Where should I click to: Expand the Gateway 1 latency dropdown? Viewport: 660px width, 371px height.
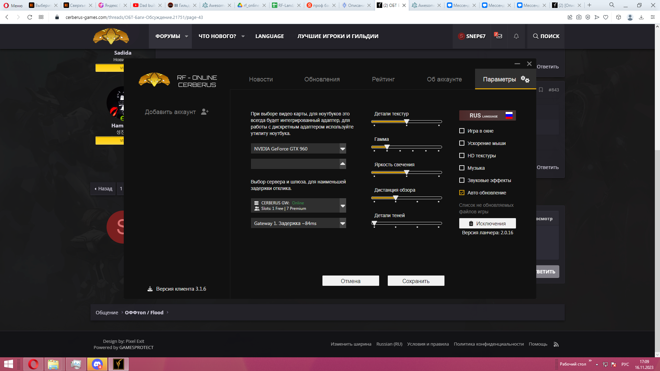[342, 223]
